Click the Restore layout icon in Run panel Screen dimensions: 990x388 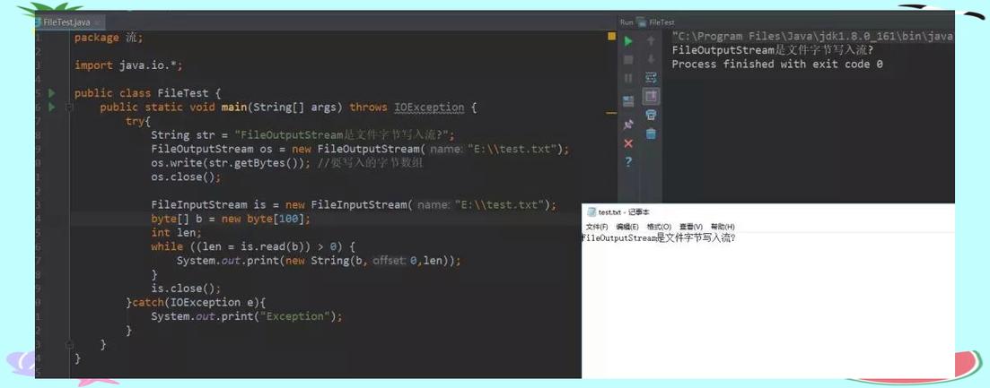628,100
